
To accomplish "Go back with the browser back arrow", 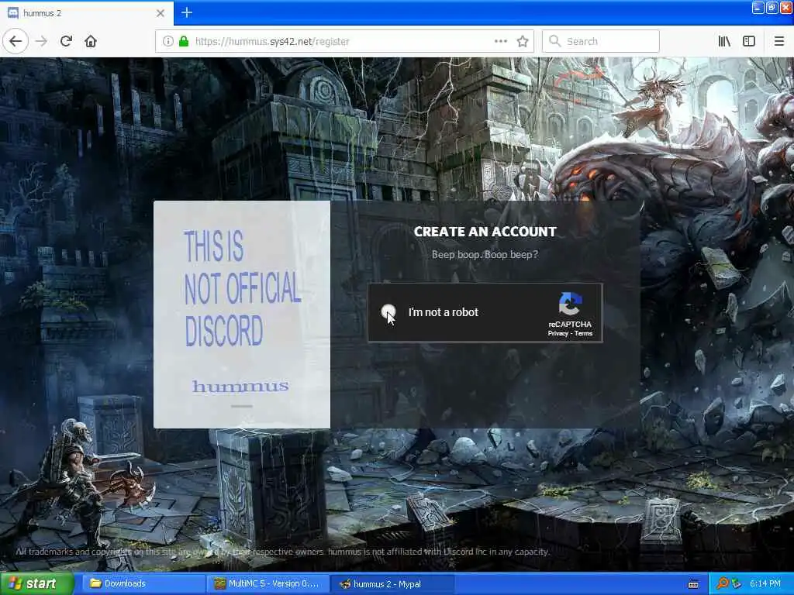I will 16,41.
